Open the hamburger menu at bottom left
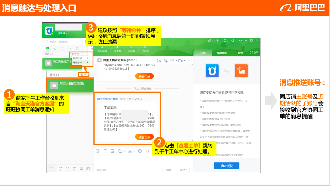The width and height of the screenshot is (330, 186). click(51, 169)
